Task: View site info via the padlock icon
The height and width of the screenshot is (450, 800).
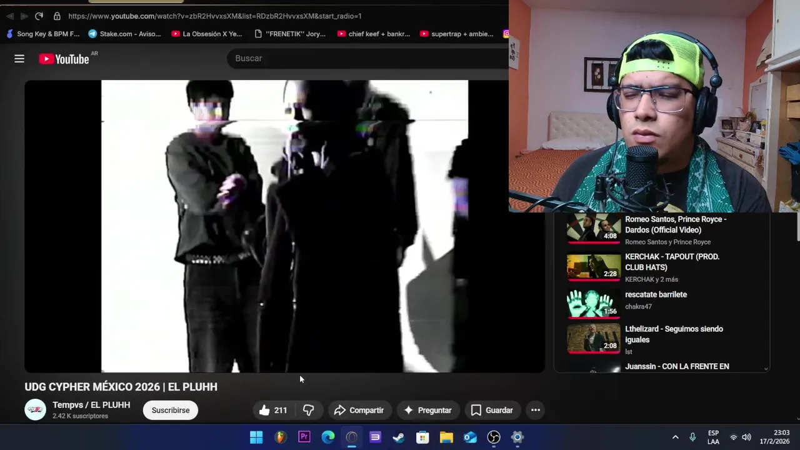Action: 57,16
